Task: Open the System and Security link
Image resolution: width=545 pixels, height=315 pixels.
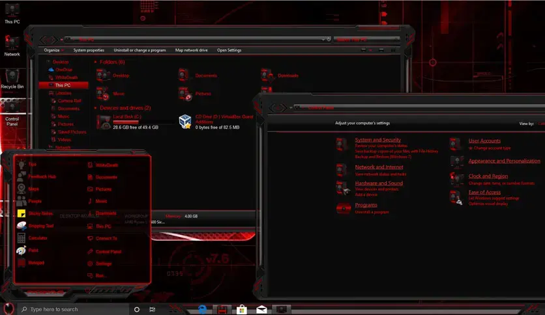Action: click(x=378, y=140)
